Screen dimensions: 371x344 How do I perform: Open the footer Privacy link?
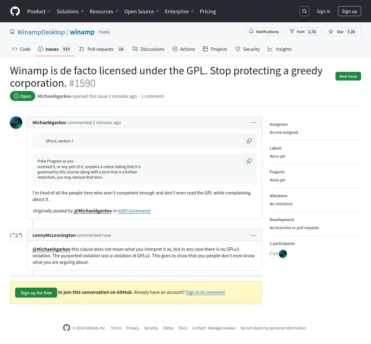[133, 328]
